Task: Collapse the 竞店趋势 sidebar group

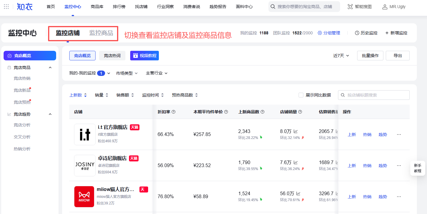Action: [x=50, y=114]
